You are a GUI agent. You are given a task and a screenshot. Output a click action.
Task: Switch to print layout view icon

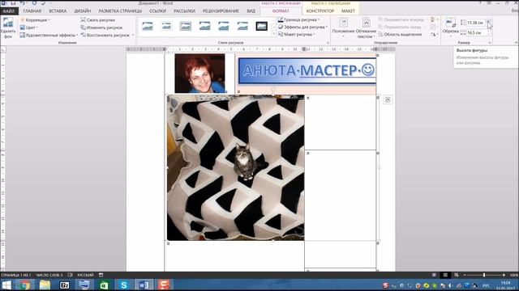[445, 275]
